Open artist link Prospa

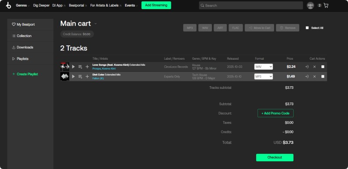click(x=97, y=69)
